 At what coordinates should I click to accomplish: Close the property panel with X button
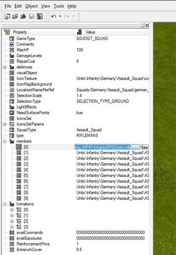coord(147,25)
